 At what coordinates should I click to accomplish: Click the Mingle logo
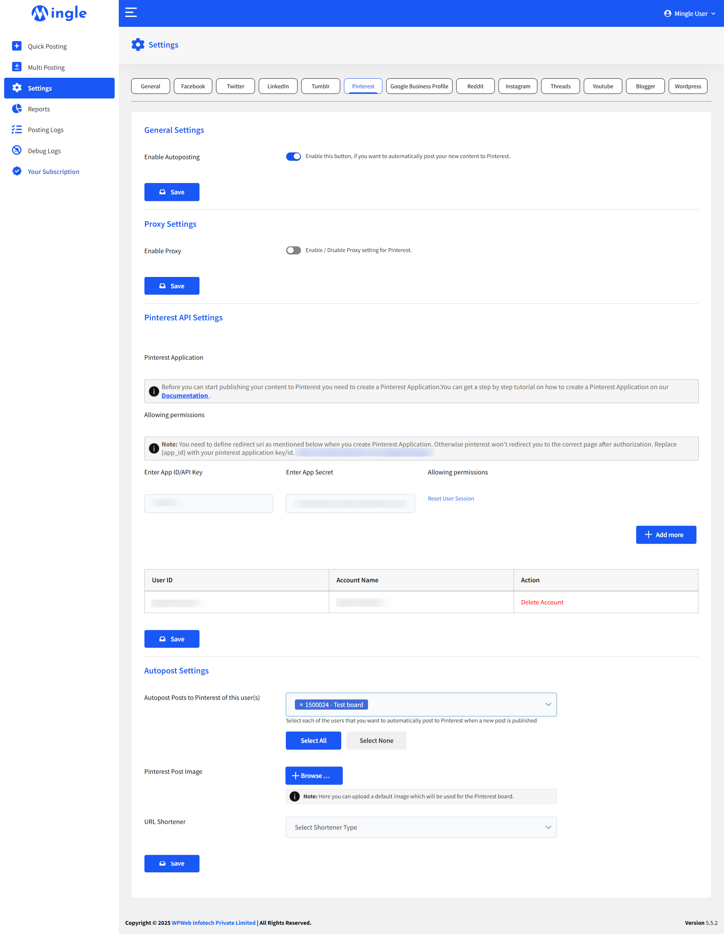59,13
